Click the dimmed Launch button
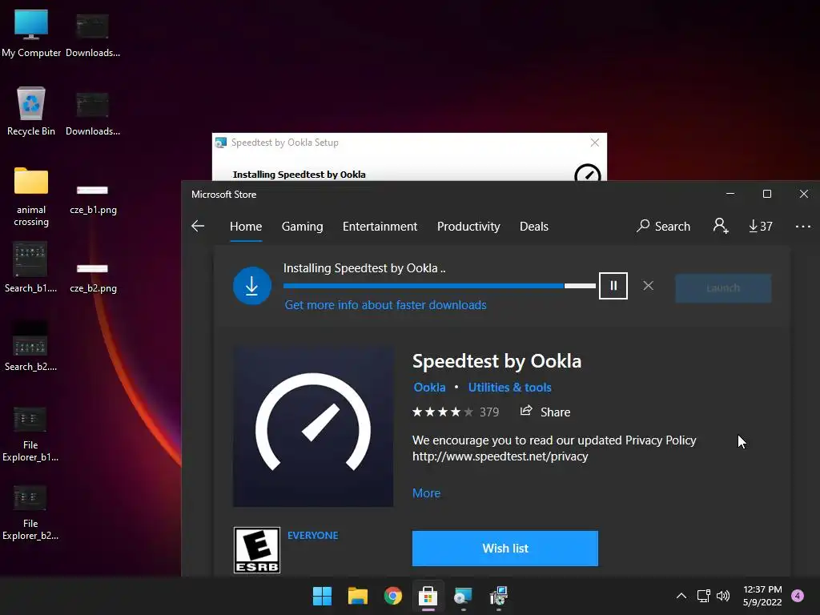The height and width of the screenshot is (615, 820). point(723,287)
